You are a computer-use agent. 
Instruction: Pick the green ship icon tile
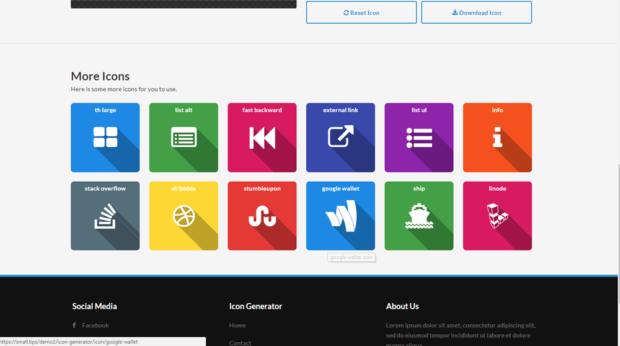418,216
